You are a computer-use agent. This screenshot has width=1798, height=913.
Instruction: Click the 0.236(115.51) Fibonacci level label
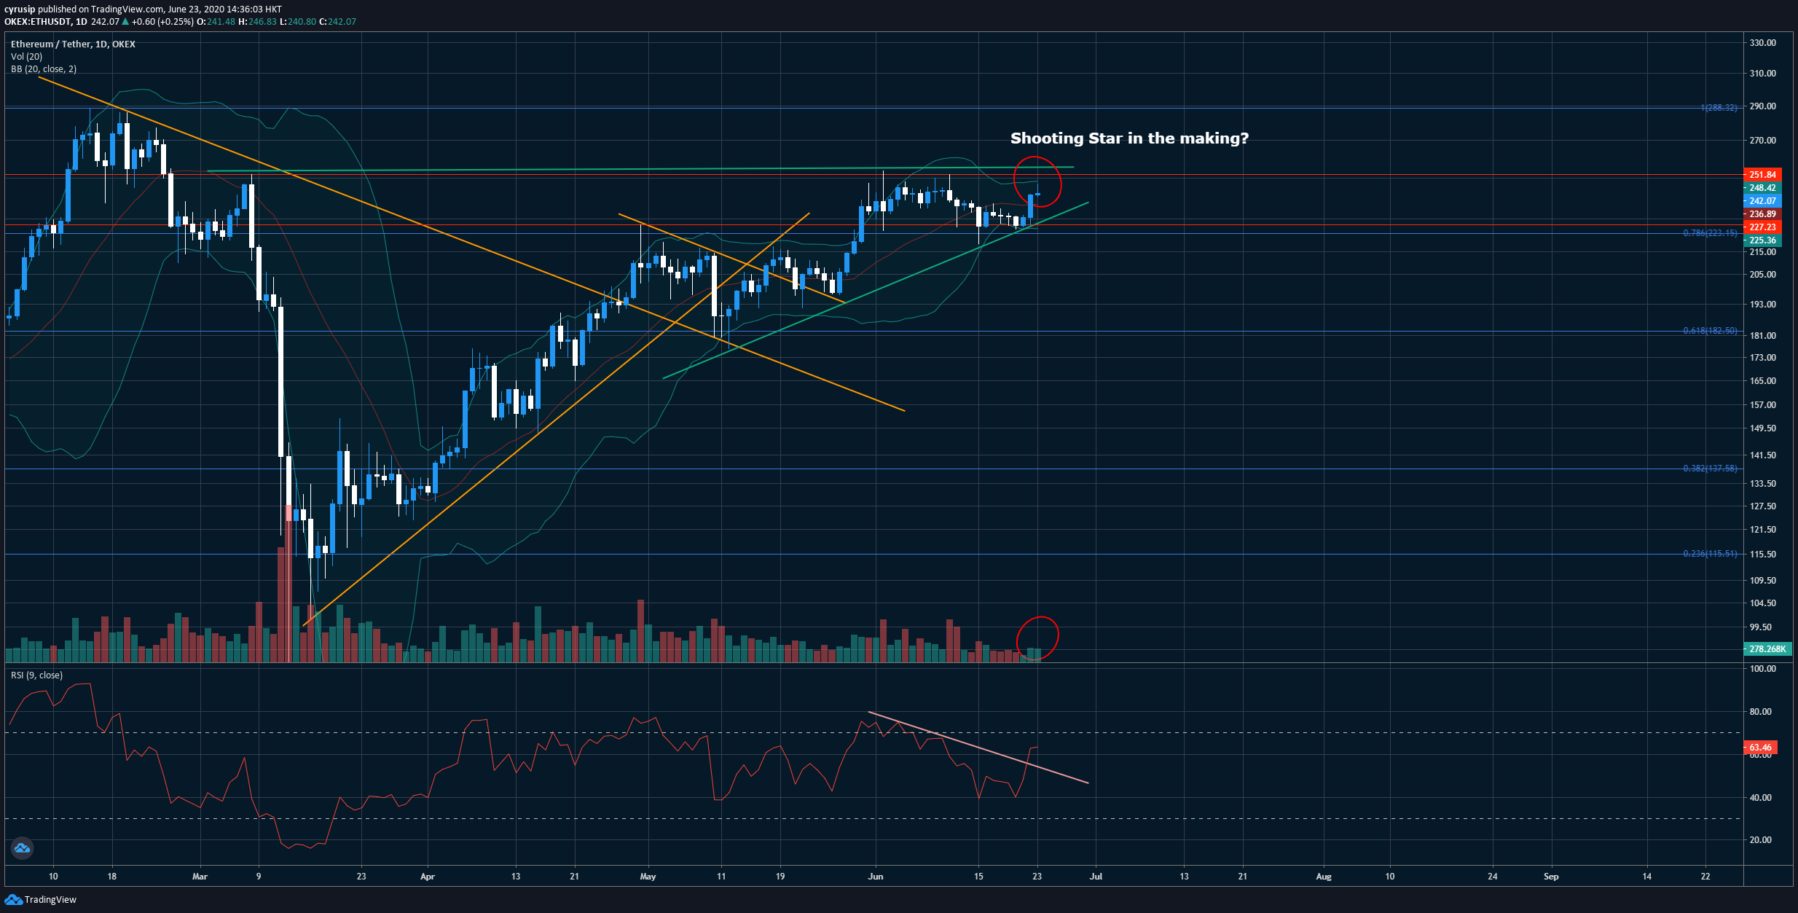[1710, 554]
